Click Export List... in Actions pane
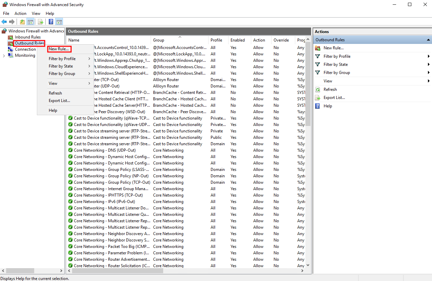The image size is (432, 281). pyautogui.click(x=334, y=98)
